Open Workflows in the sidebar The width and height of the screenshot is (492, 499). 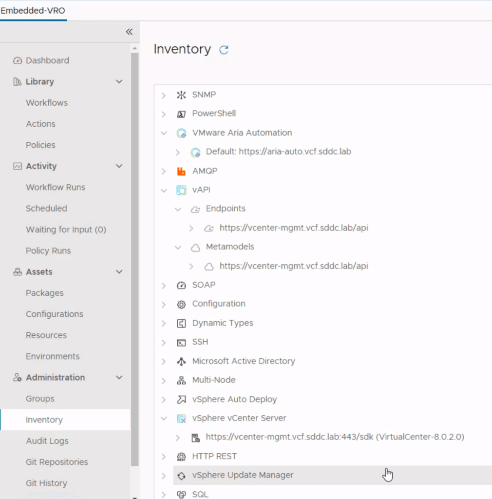click(x=47, y=103)
